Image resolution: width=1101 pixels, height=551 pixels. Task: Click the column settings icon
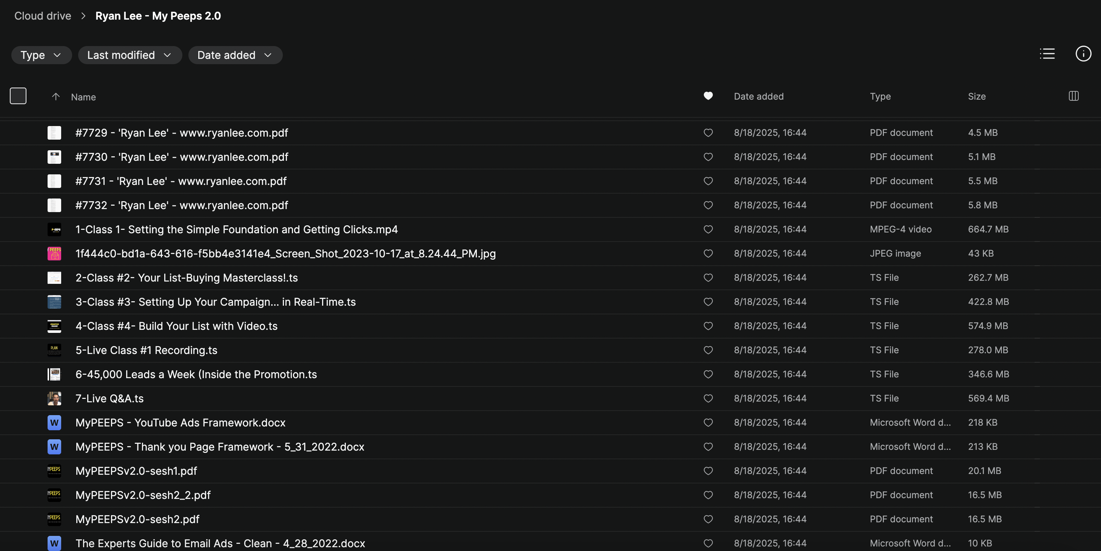click(1073, 96)
